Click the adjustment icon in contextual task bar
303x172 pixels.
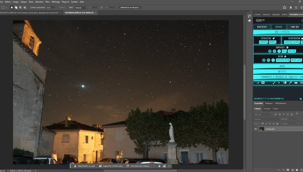(x=159, y=166)
